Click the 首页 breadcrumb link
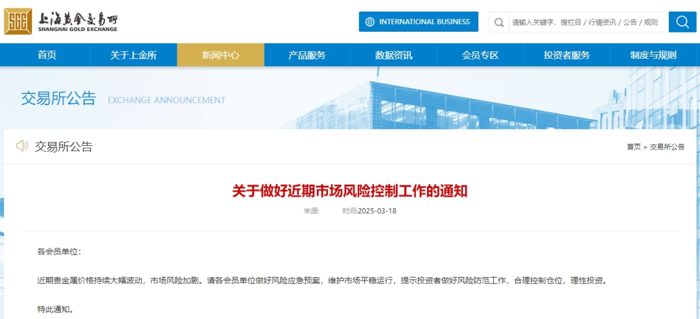 633,147
